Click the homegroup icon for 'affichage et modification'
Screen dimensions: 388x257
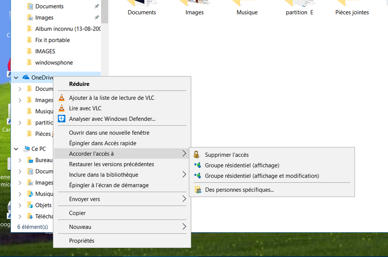coord(197,176)
